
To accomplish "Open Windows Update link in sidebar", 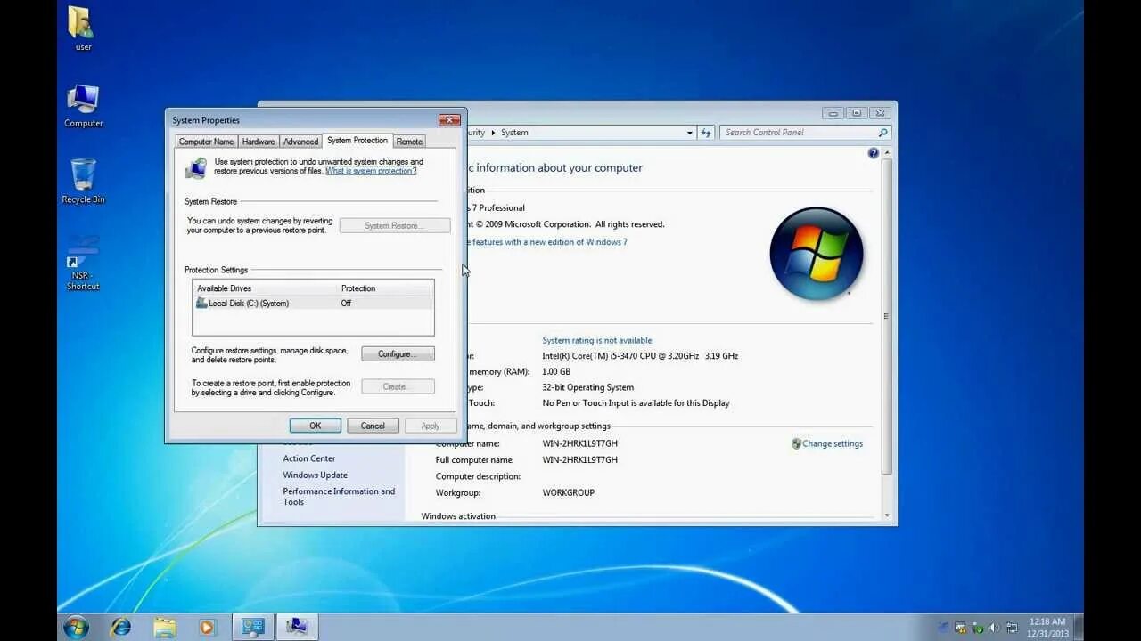I will [x=316, y=475].
